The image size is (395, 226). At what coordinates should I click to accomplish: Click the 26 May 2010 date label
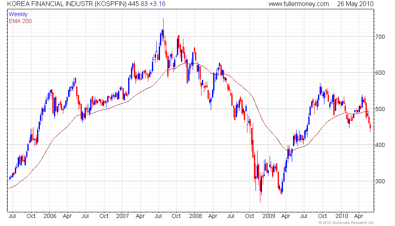click(x=355, y=4)
